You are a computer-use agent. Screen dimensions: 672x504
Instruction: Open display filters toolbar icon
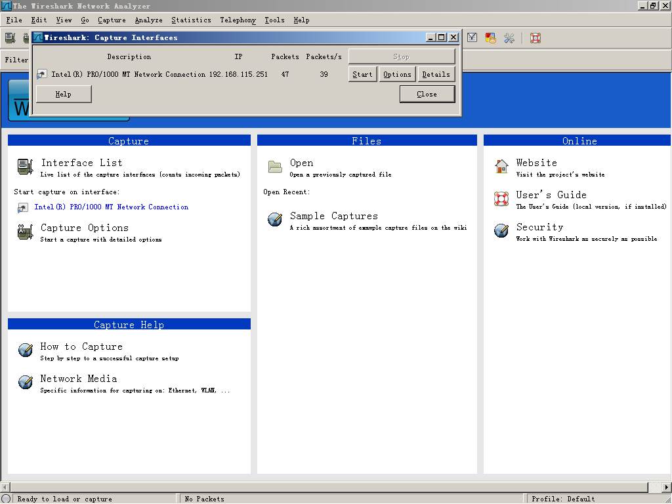(472, 38)
